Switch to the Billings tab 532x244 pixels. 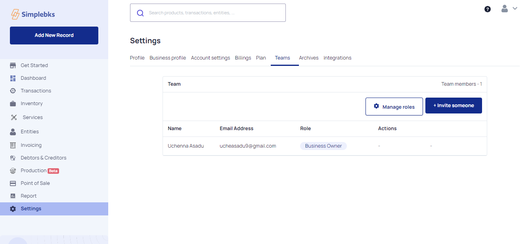pos(243,58)
